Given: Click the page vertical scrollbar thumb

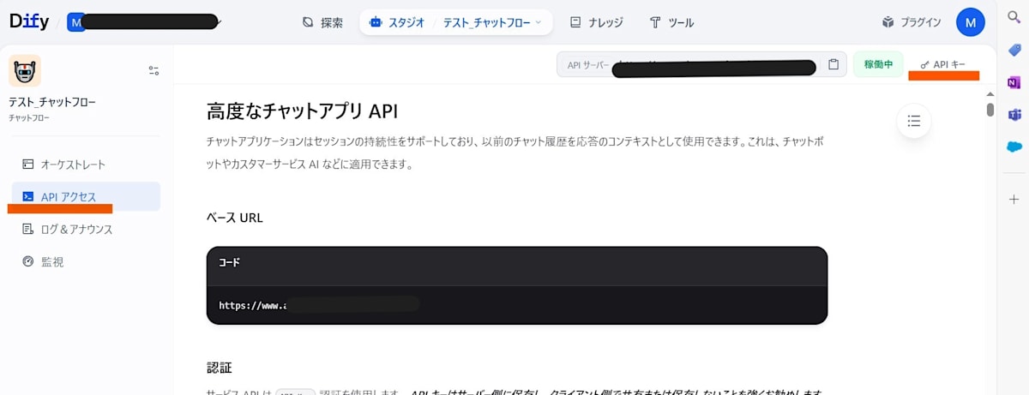Looking at the screenshot, I should pos(990,110).
